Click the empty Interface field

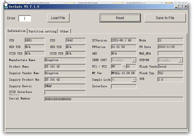[x=124, y=87]
